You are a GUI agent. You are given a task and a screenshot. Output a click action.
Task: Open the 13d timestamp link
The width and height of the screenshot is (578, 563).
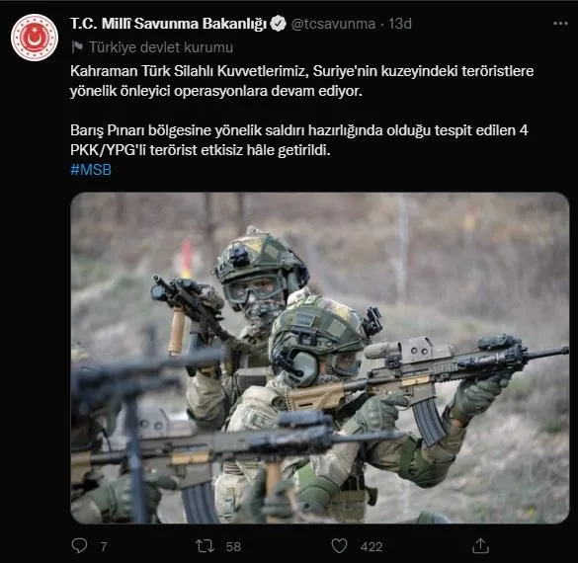click(400, 24)
